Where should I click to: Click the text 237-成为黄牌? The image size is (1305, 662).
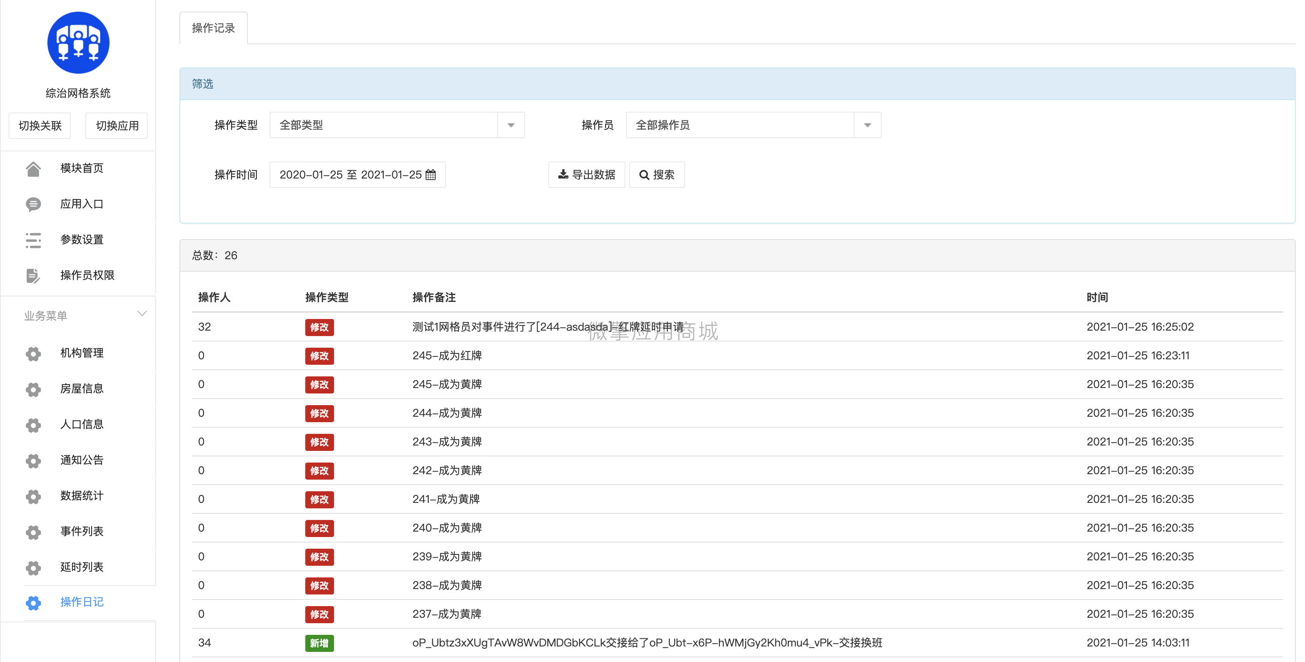(447, 614)
